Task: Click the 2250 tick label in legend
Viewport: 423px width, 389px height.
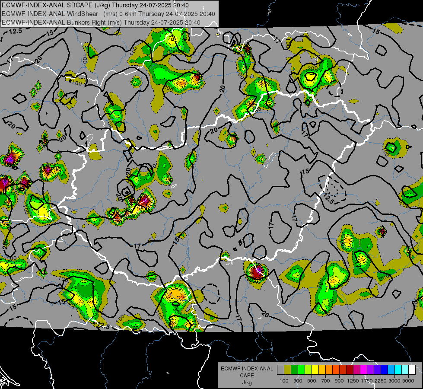Action: 381,381
